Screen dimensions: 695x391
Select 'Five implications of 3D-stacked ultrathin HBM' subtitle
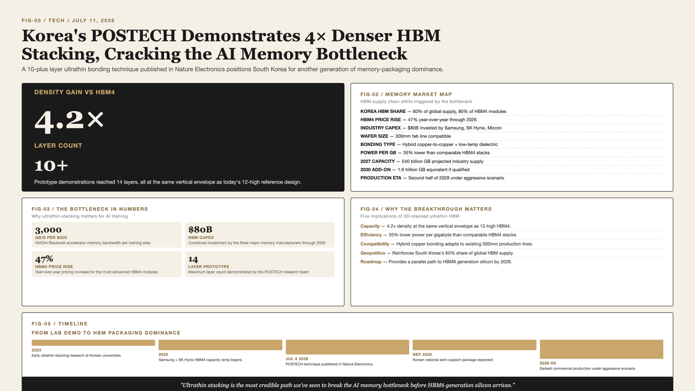[x=410, y=216]
